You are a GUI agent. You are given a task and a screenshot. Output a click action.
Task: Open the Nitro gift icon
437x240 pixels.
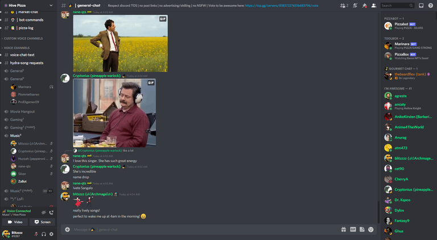pyautogui.click(x=344, y=229)
